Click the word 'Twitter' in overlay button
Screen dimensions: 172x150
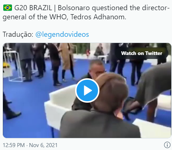[x=153, y=53]
